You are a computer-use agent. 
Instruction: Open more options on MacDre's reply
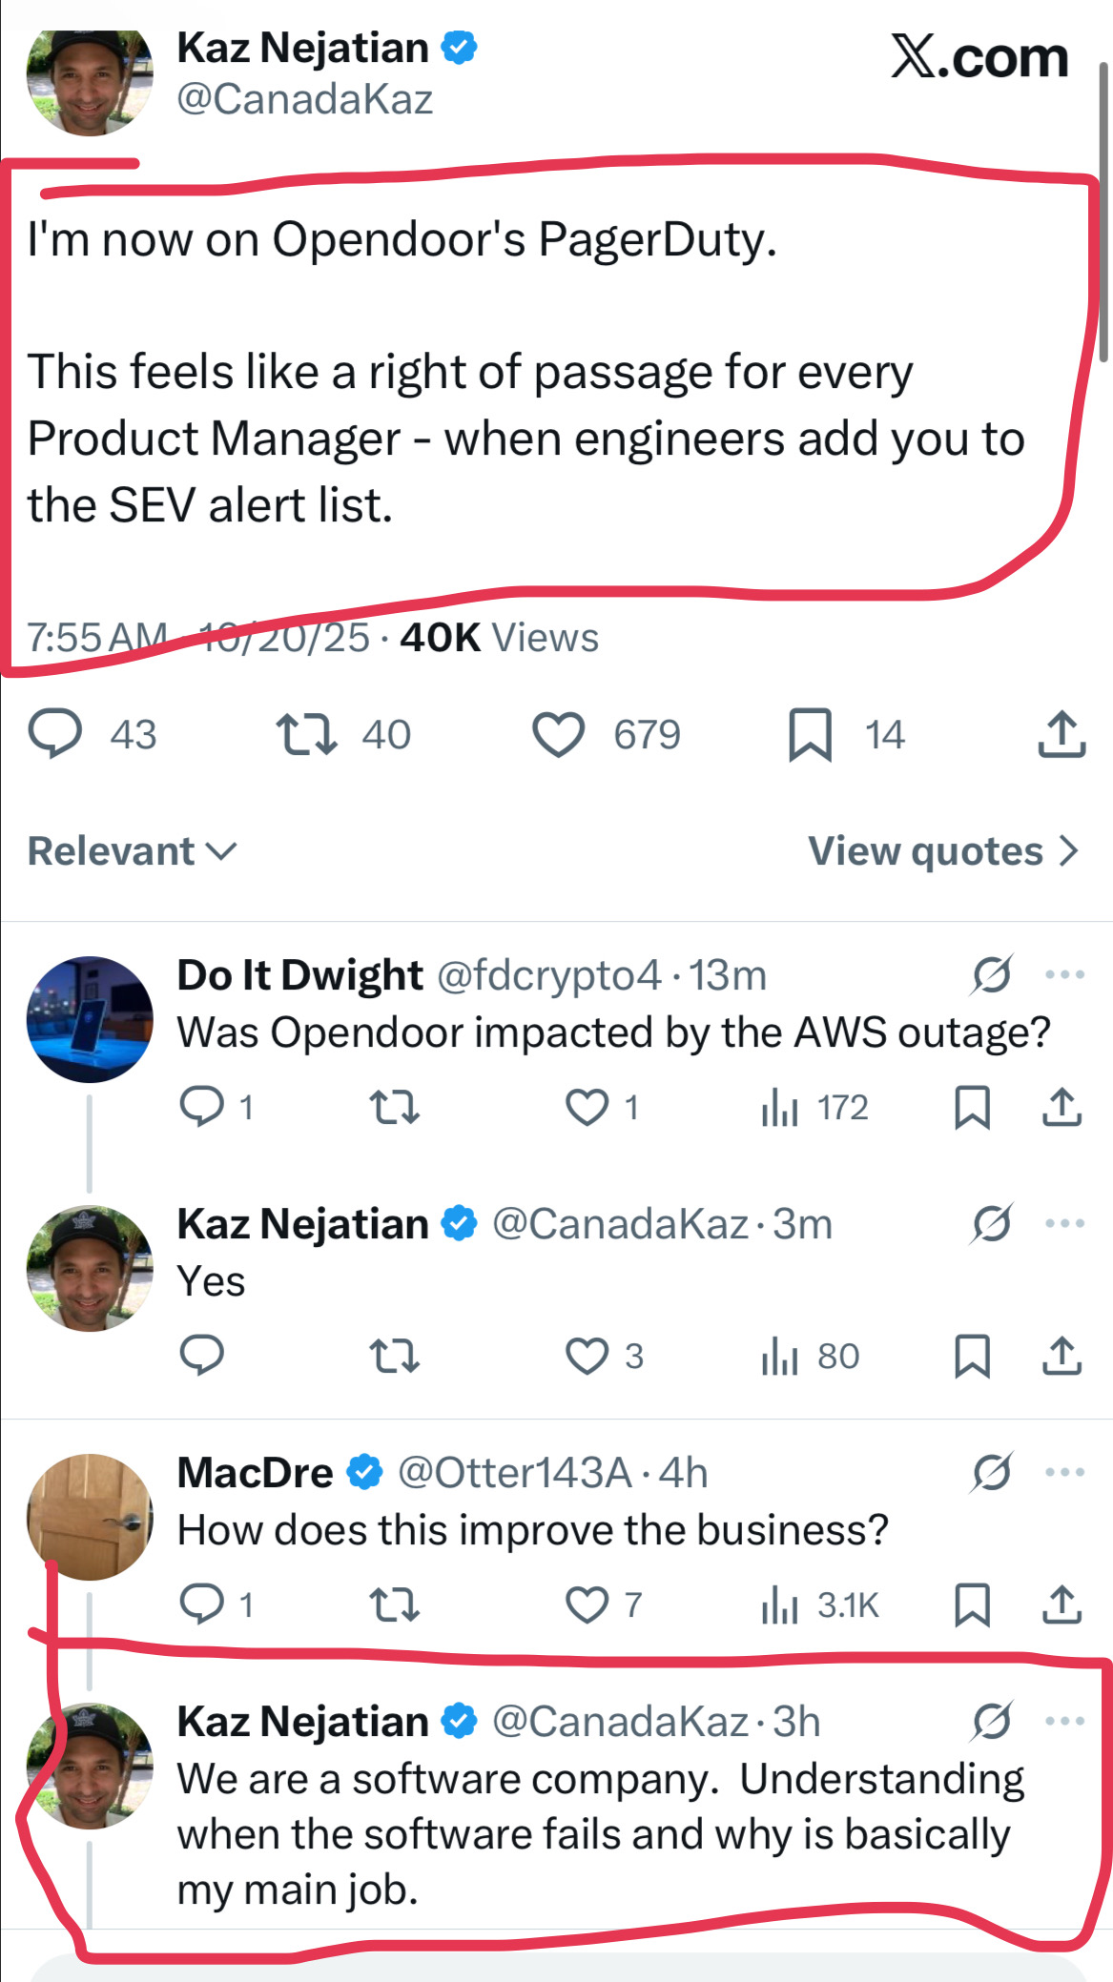pos(1064,1472)
